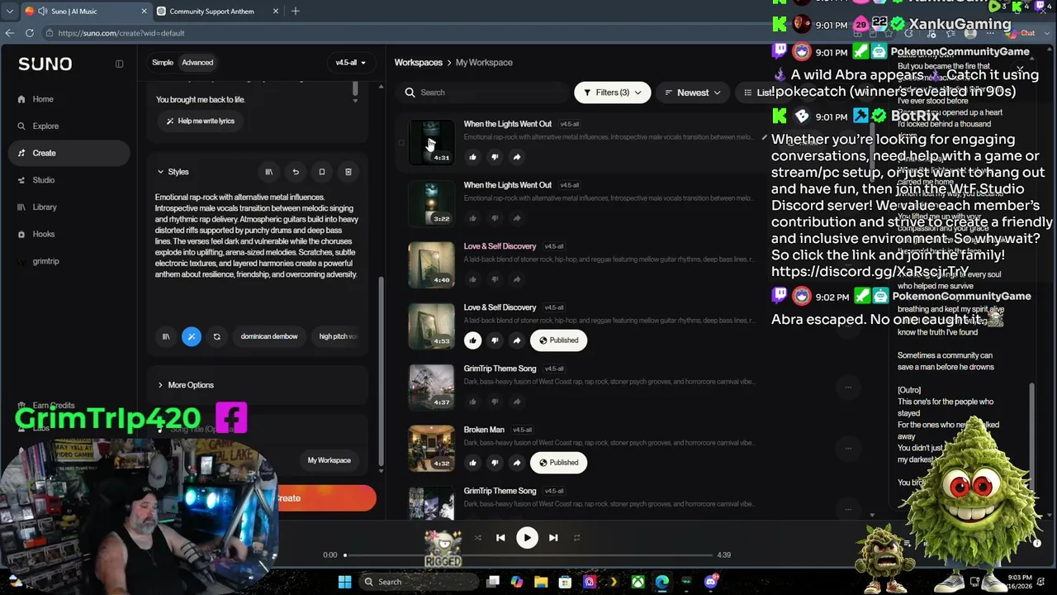Like the 4:31 When the Lights Went Out
Viewport: 1057px width, 595px height.
[472, 157]
